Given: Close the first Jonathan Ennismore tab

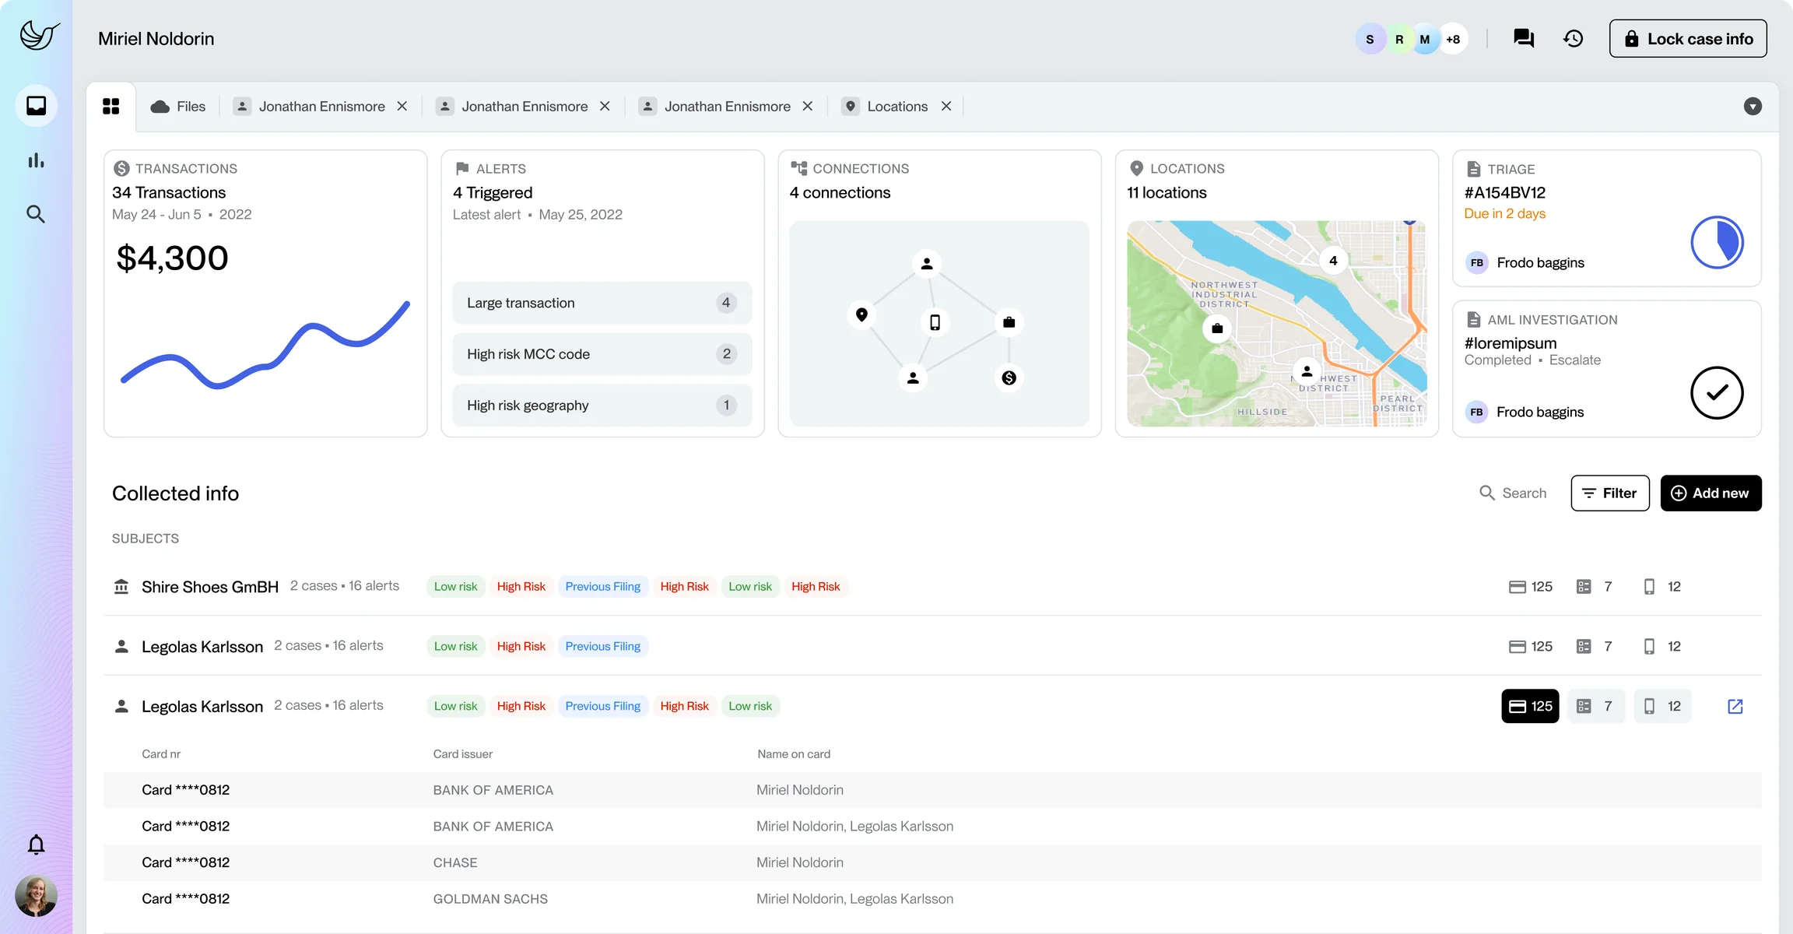Looking at the screenshot, I should (402, 107).
